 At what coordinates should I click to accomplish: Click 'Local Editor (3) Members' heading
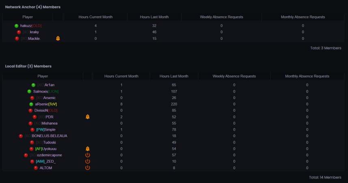[28, 66]
